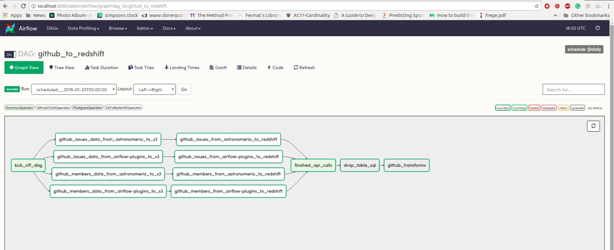This screenshot has width=614, height=250.
Task: Click the Search for input field
Action: pyautogui.click(x=573, y=90)
